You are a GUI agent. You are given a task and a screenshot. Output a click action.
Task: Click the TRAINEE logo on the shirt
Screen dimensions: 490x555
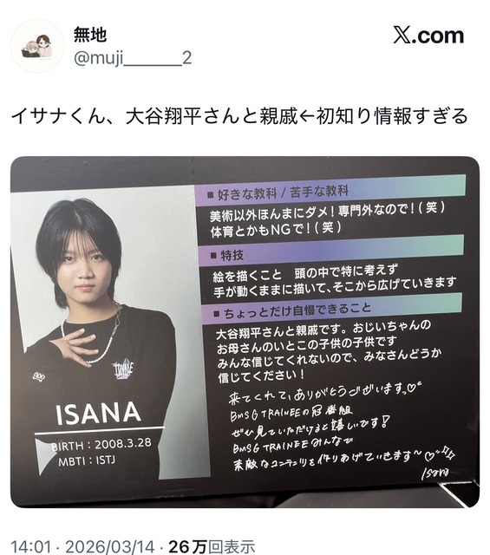pos(123,370)
